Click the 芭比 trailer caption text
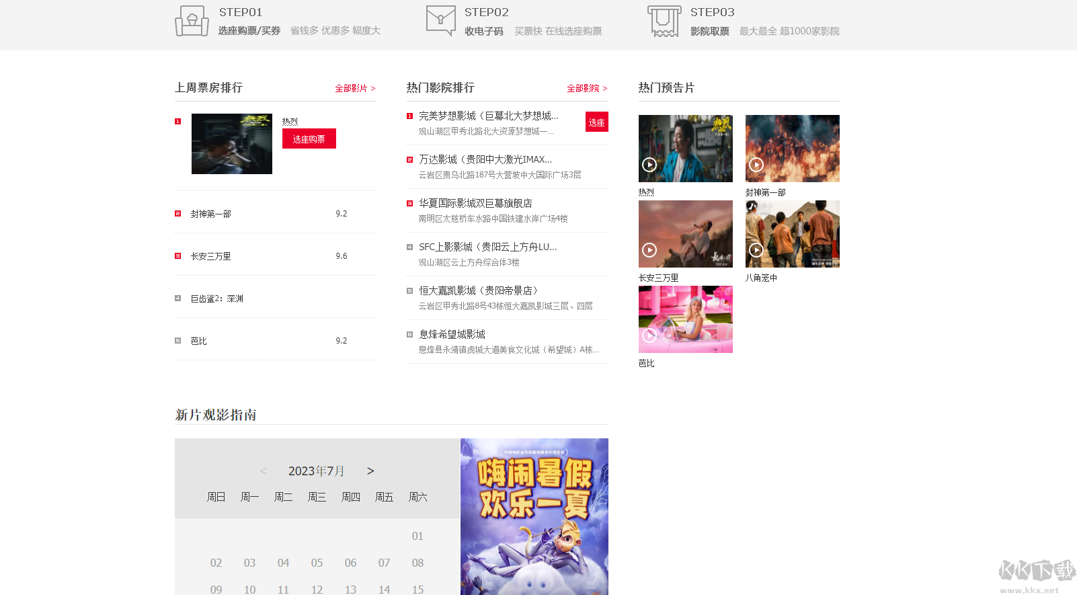1077x595 pixels. (x=647, y=363)
